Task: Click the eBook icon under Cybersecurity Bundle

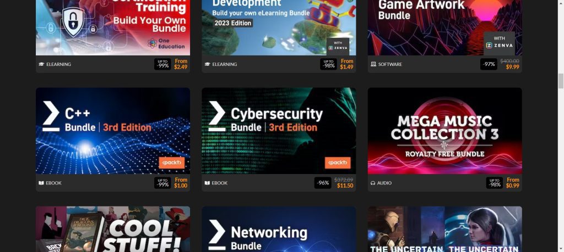Action: coord(207,183)
